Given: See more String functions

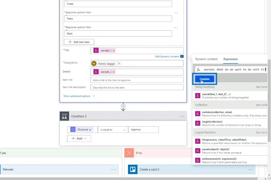Looking at the screenshot, I should pyautogui.click(x=261, y=87).
